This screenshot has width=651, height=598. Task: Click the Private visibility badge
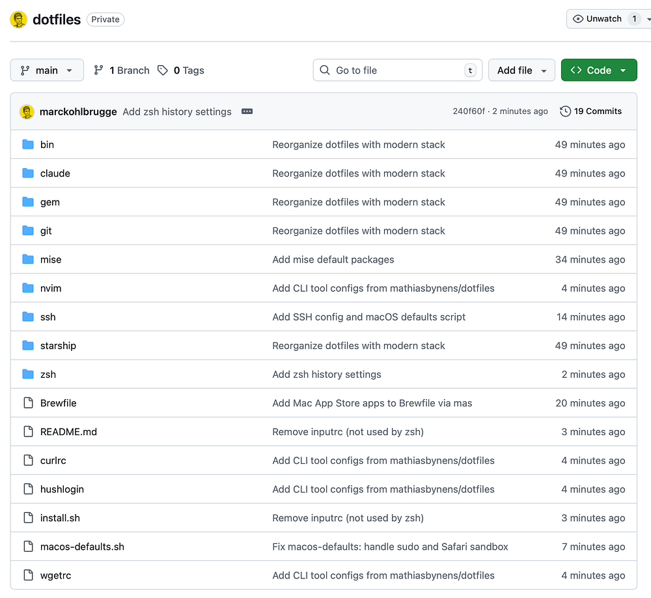click(x=105, y=20)
